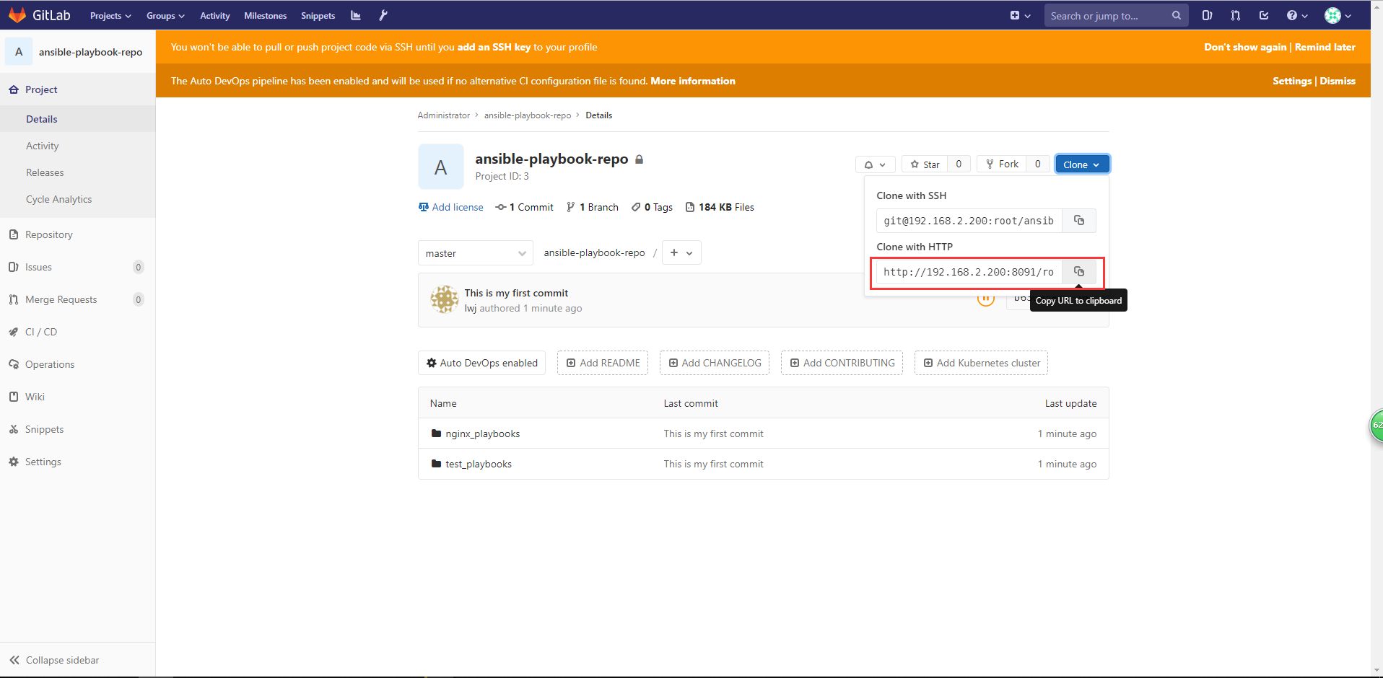This screenshot has height=678, width=1383.
Task: Click the notification bell dropdown
Action: click(875, 164)
